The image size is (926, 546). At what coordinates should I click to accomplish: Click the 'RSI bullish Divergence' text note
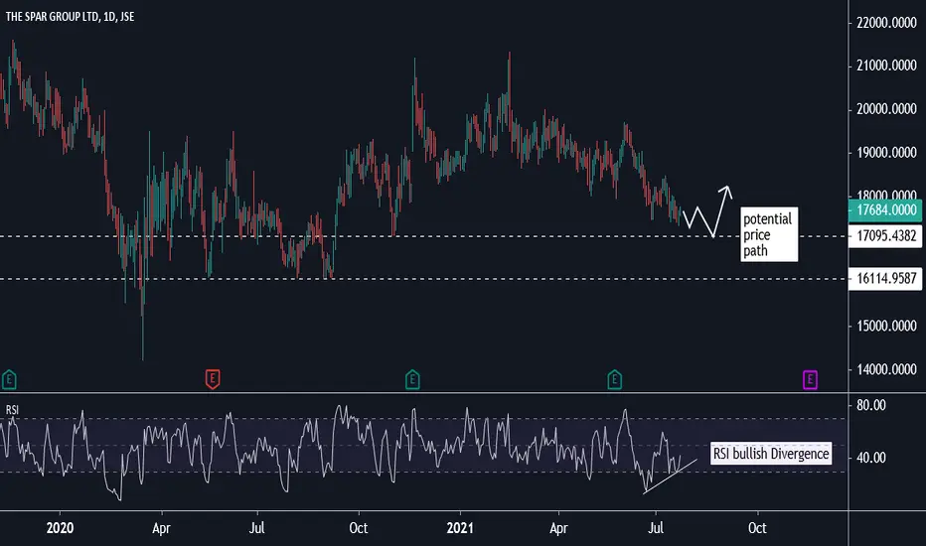tap(771, 454)
